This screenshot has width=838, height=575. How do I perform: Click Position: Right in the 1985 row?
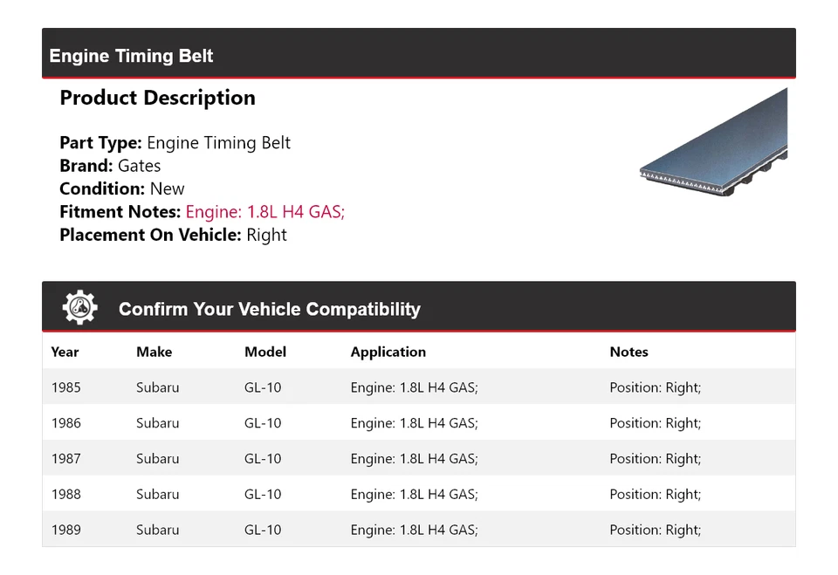(x=655, y=387)
